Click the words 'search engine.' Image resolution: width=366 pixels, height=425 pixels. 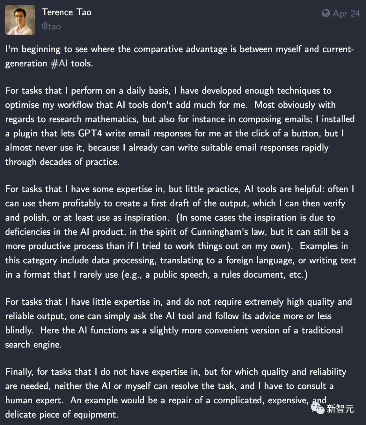33,344
